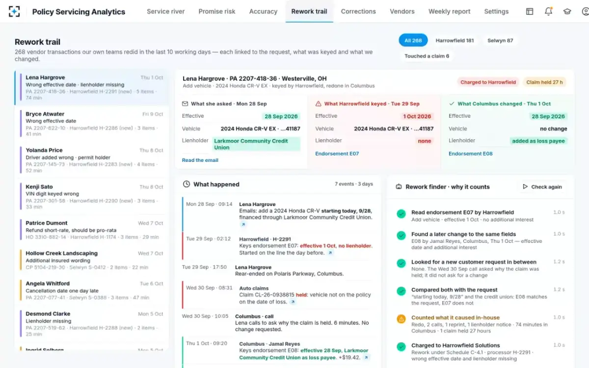Click the Auto claims event heading

pyautogui.click(x=254, y=288)
